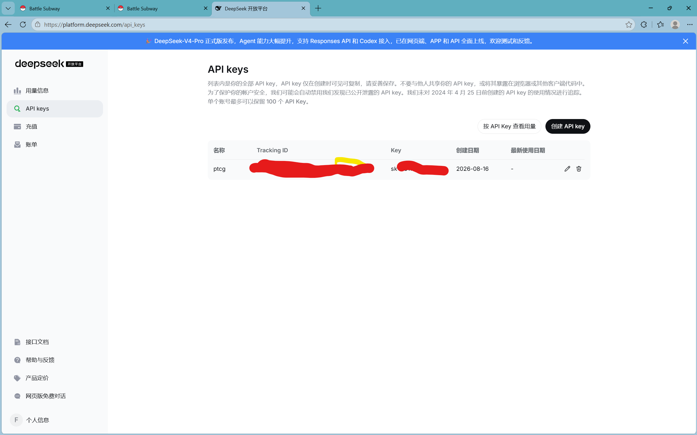
Task: Open the browser extensions menu
Action: pyautogui.click(x=644, y=25)
